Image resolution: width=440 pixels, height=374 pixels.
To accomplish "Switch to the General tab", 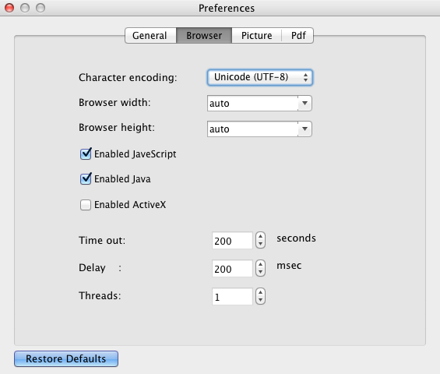I will tap(150, 35).
